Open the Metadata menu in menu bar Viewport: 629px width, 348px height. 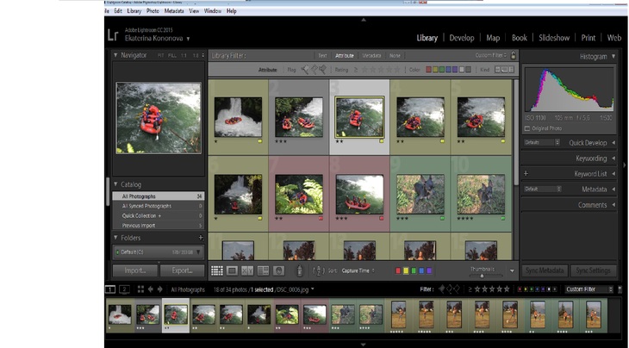point(174,11)
